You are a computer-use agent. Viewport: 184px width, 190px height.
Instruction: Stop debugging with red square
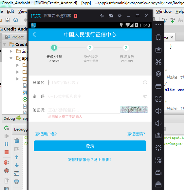(7, 152)
